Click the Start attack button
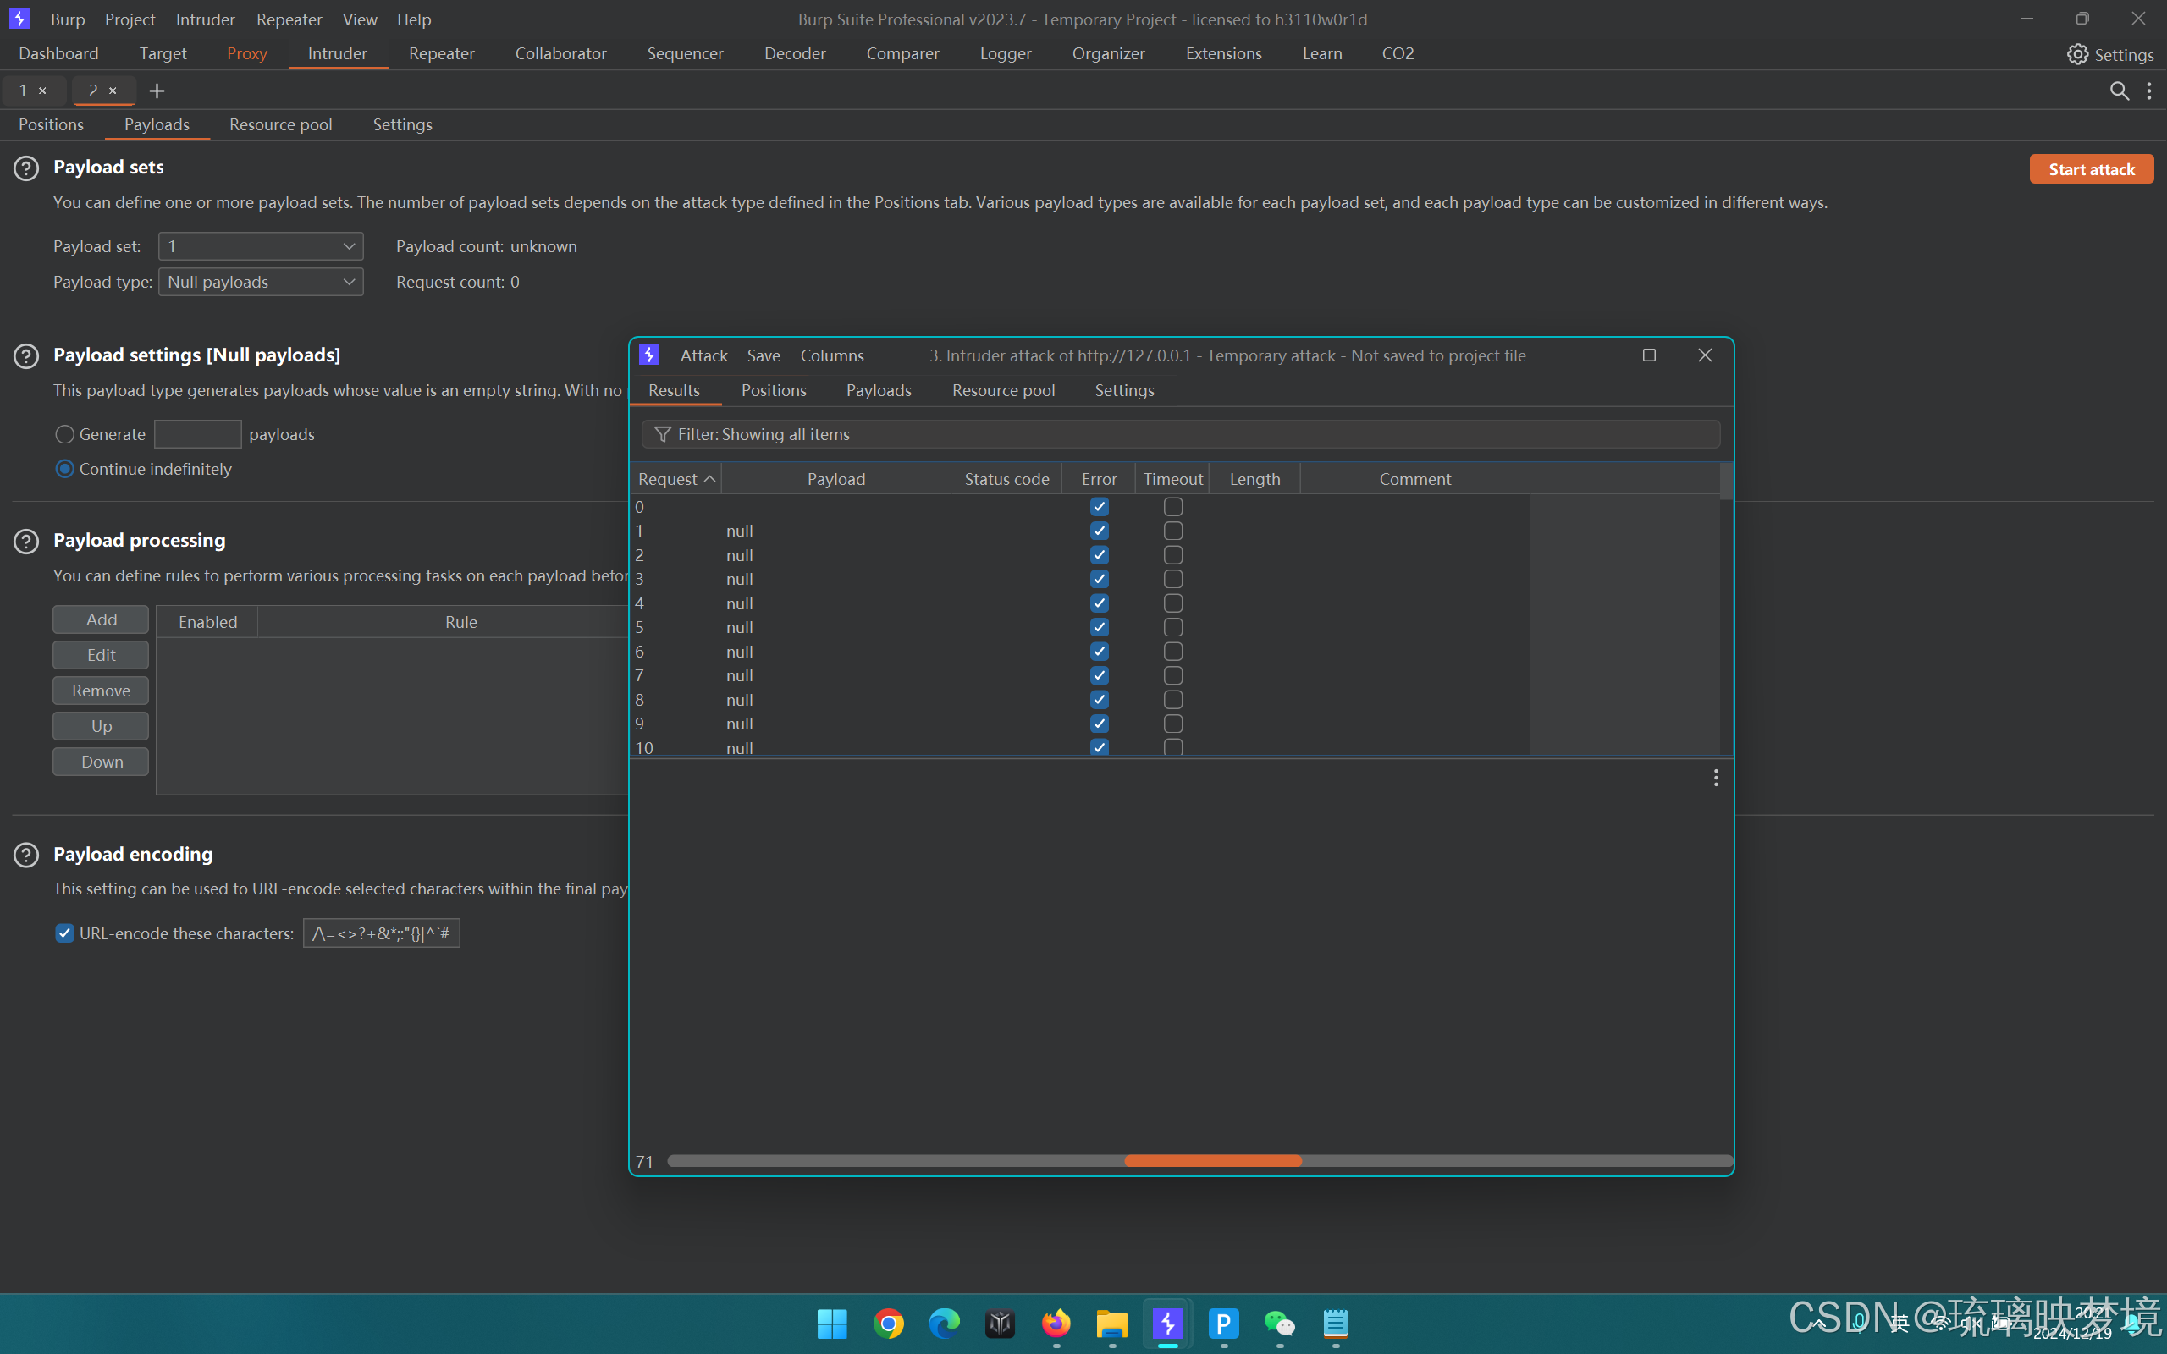The width and height of the screenshot is (2167, 1354). (x=2091, y=168)
